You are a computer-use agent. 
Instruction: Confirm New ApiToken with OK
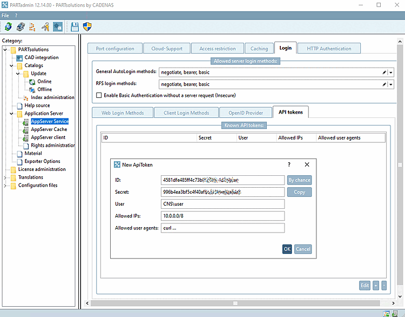point(287,249)
